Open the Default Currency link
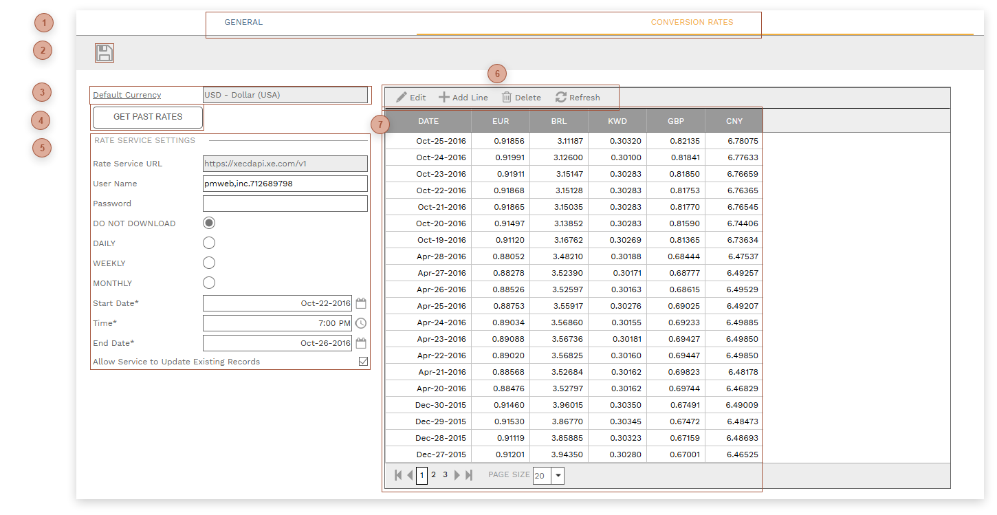The image size is (997, 515). point(127,95)
